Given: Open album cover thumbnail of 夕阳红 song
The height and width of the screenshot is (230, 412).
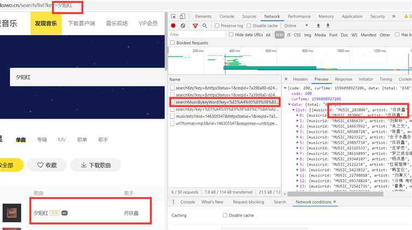Looking at the screenshot, I should 12,213.
